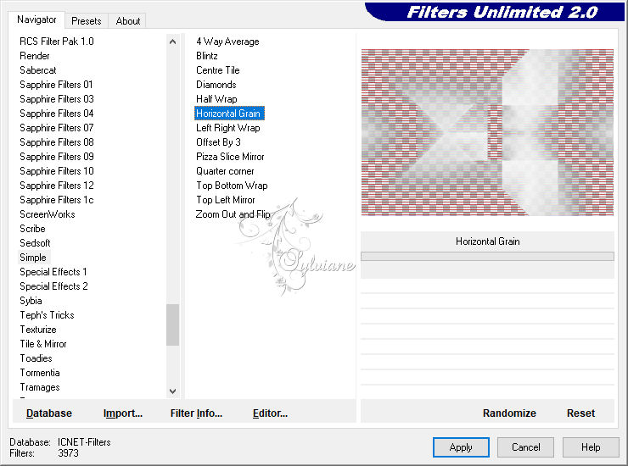Screen dimensions: 628x466
Task: Click the category list scroll down arrow
Action: tap(172, 391)
